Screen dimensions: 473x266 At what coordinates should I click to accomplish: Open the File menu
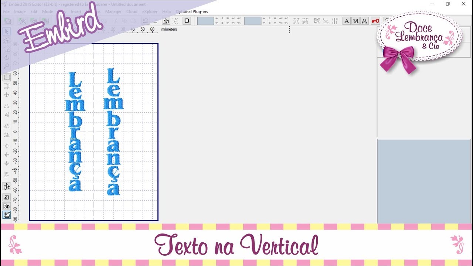(6, 11)
